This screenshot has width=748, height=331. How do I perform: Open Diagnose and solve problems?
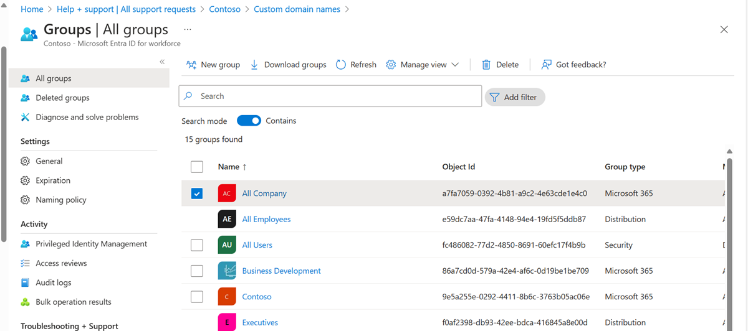point(87,117)
